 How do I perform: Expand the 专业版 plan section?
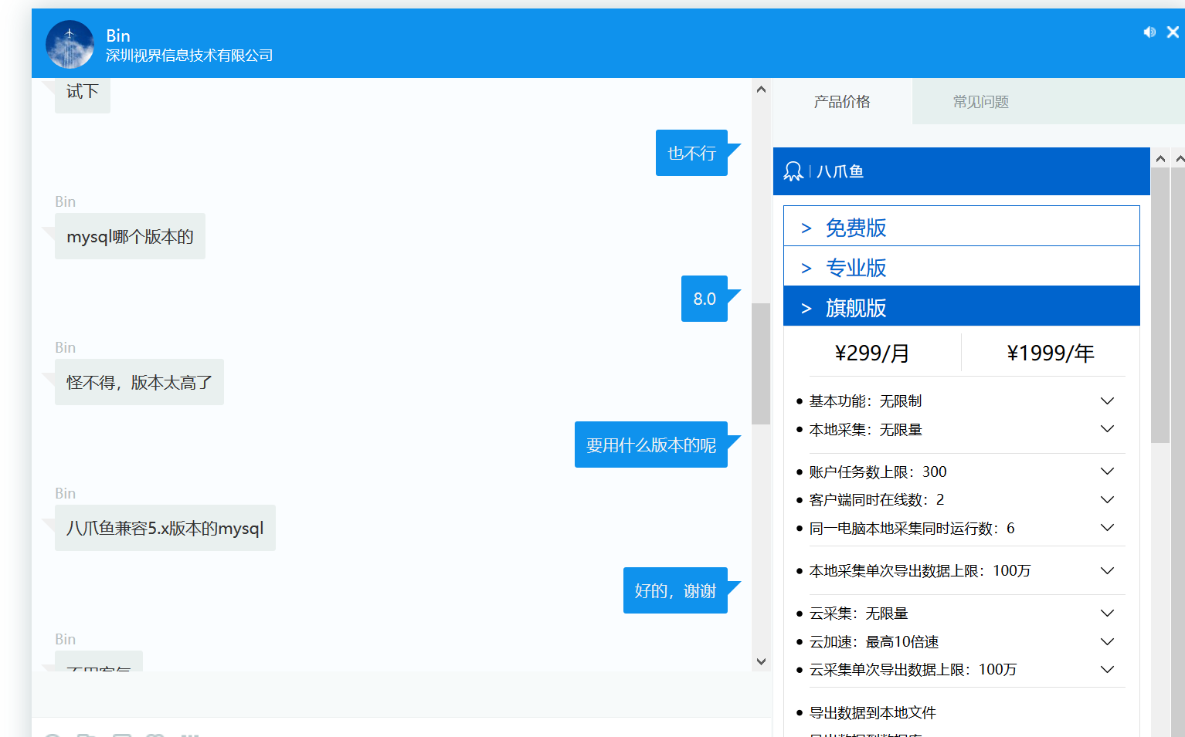(962, 266)
